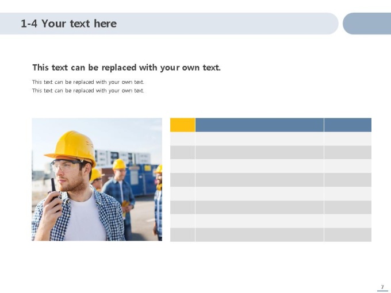This screenshot has width=391, height=293.
Task: Select the narrow blue header cell at right
Action: coord(348,125)
